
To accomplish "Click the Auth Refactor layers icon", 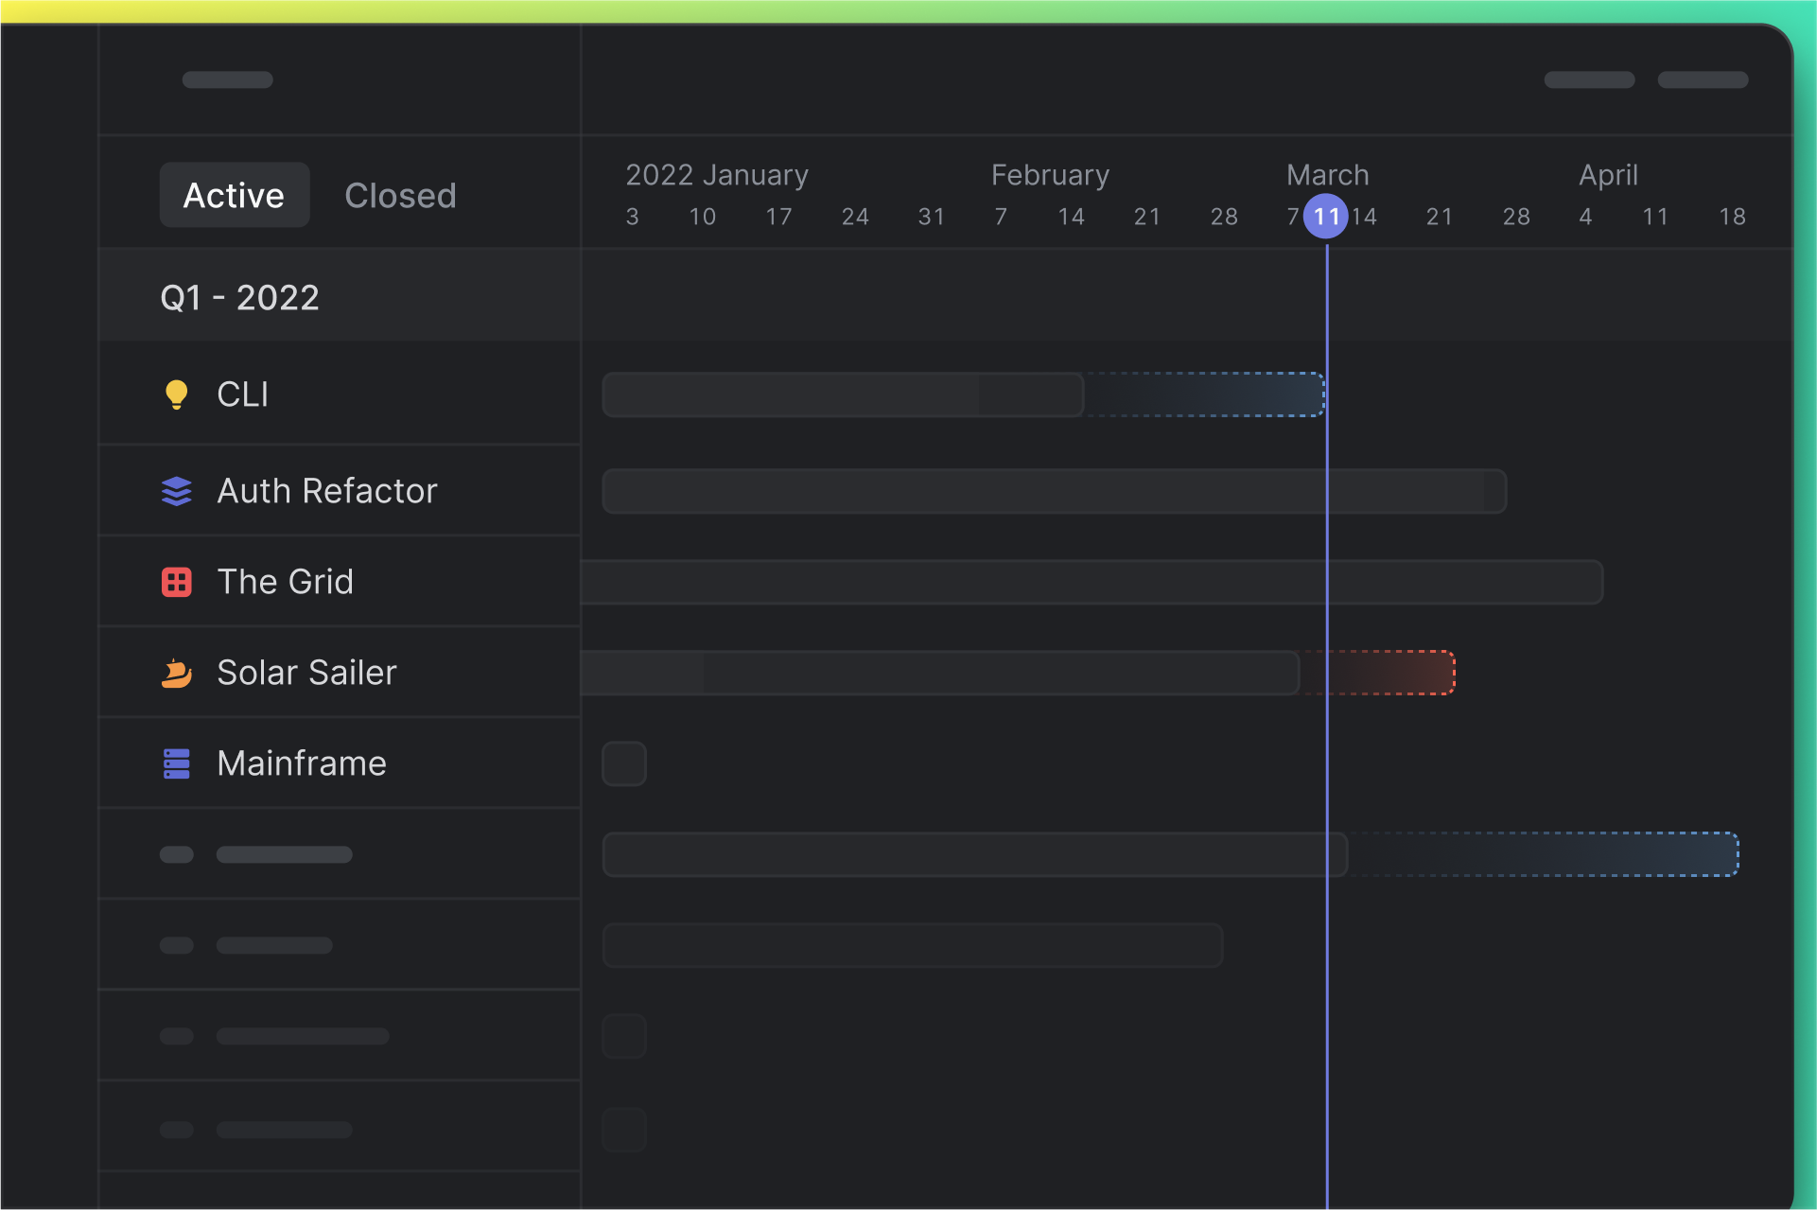I will 176,491.
